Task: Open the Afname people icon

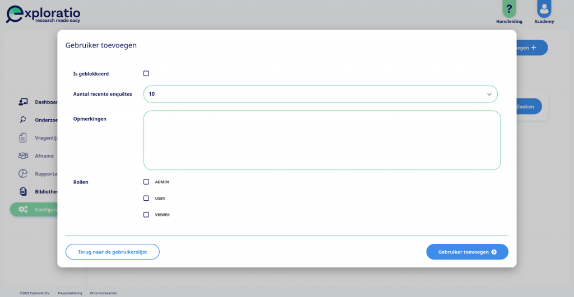Action: (x=23, y=155)
